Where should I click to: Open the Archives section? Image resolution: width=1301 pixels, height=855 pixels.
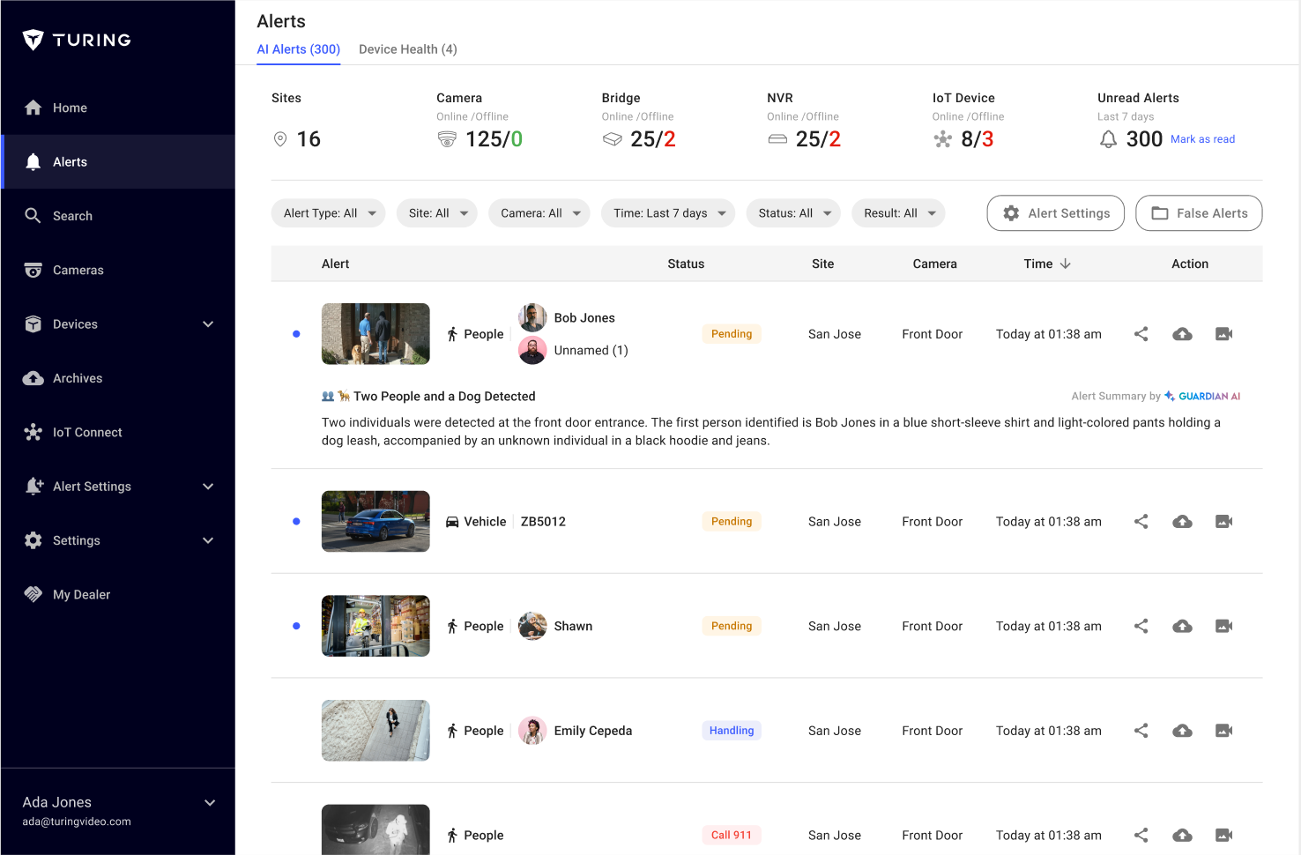(78, 377)
